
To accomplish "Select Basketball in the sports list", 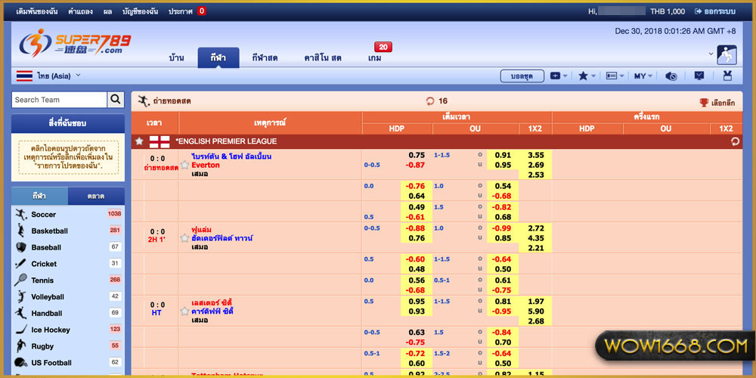I will [50, 231].
